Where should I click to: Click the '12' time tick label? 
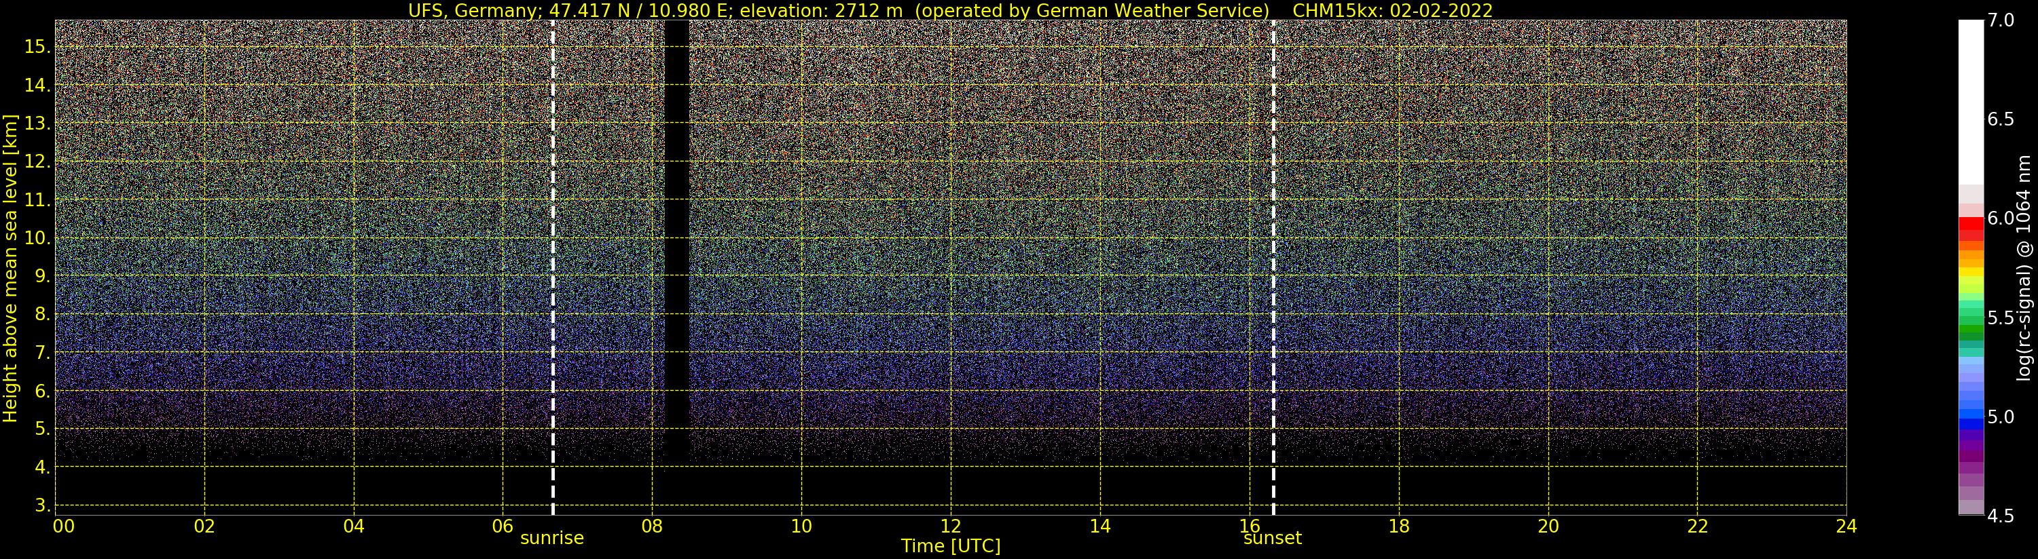coord(951,526)
